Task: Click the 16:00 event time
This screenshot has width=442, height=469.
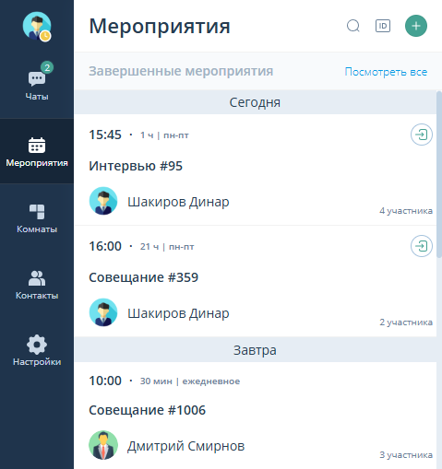Action: click(x=105, y=246)
